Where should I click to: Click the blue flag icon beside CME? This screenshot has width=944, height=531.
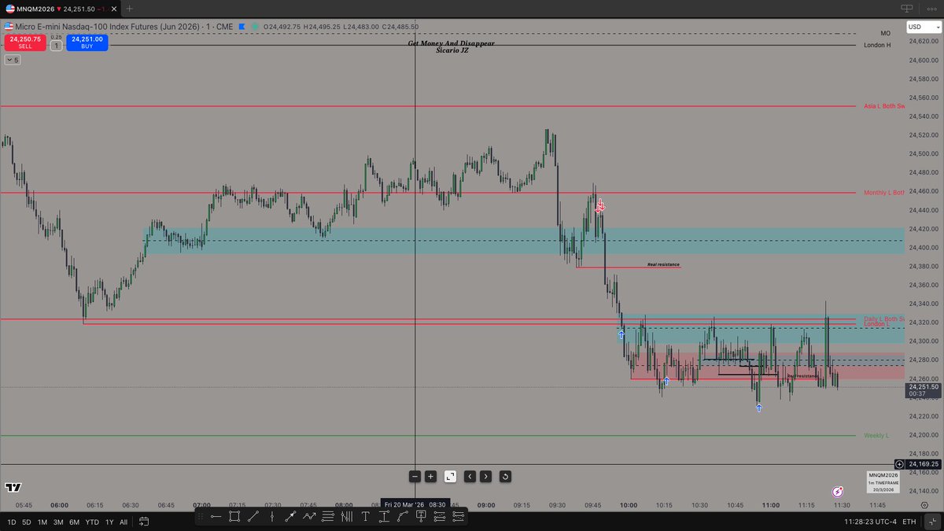[x=242, y=26]
